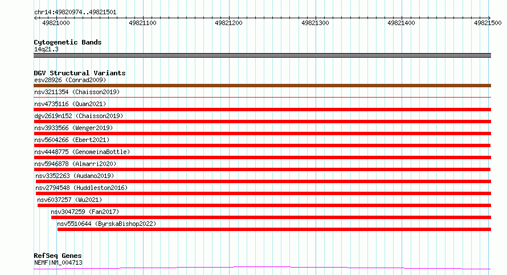
Task: Open nsv3352263 (Audano2019) variant
Action: [75, 176]
